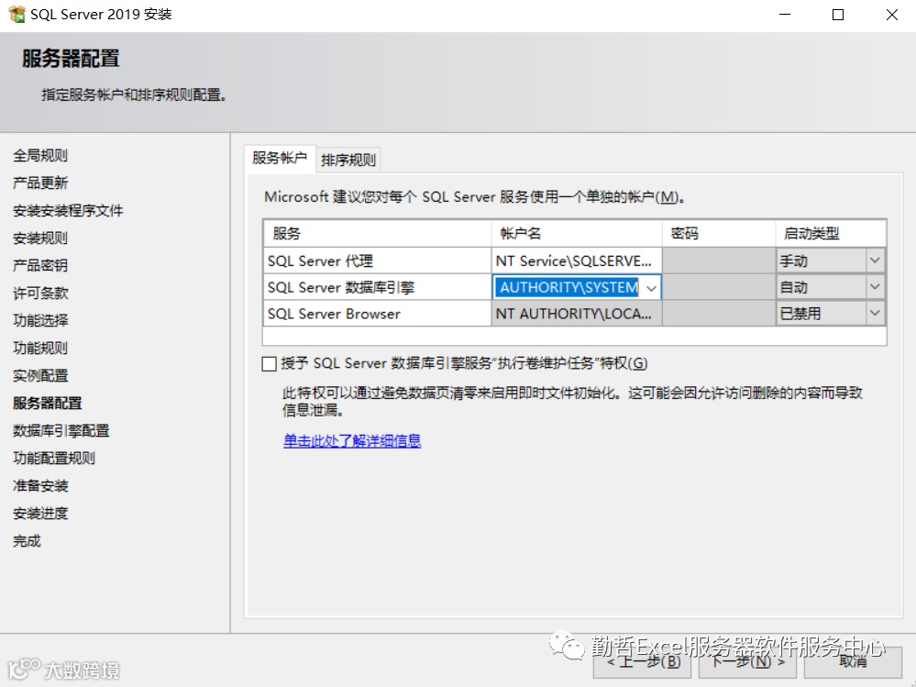Click the 下一步(N) next button
916x687 pixels.
click(748, 662)
